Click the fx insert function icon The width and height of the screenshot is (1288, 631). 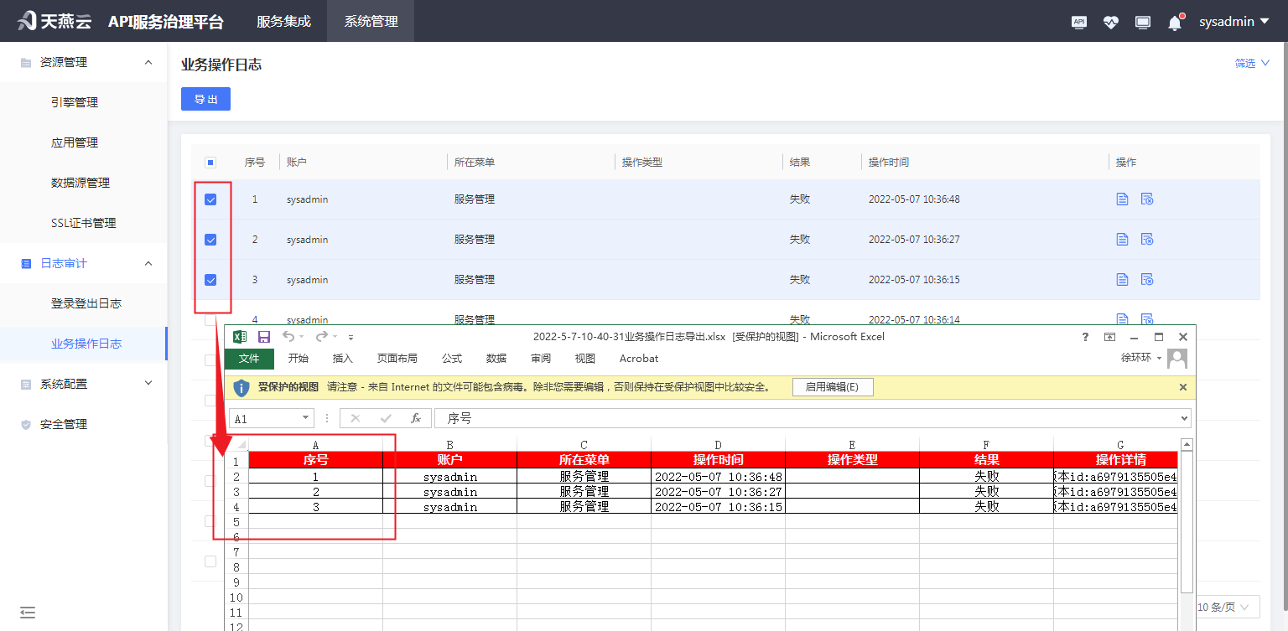pos(416,417)
